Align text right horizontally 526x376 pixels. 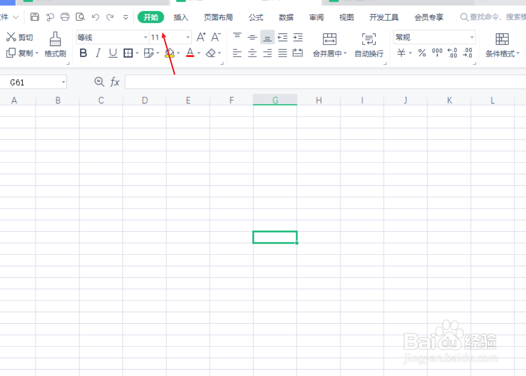[x=267, y=53]
